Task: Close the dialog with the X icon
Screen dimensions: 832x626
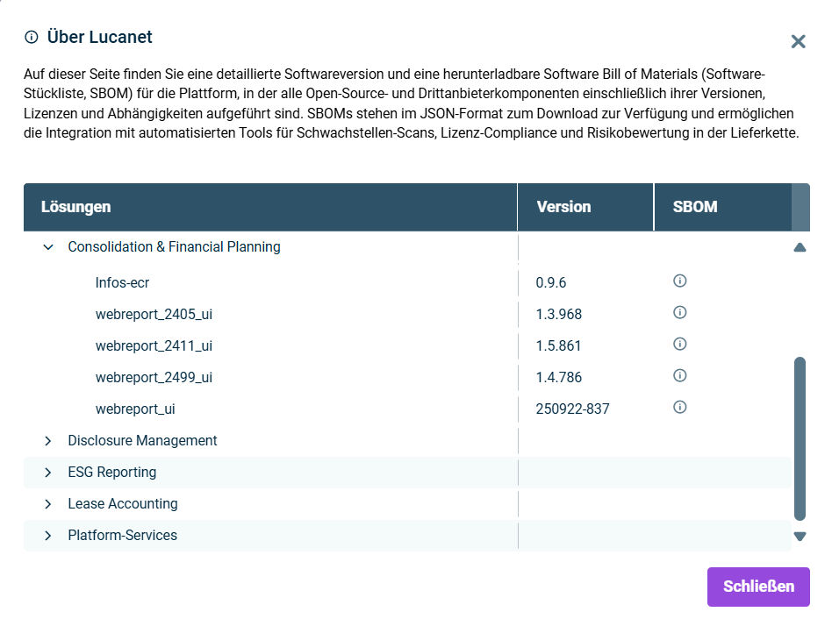Action: (x=798, y=41)
